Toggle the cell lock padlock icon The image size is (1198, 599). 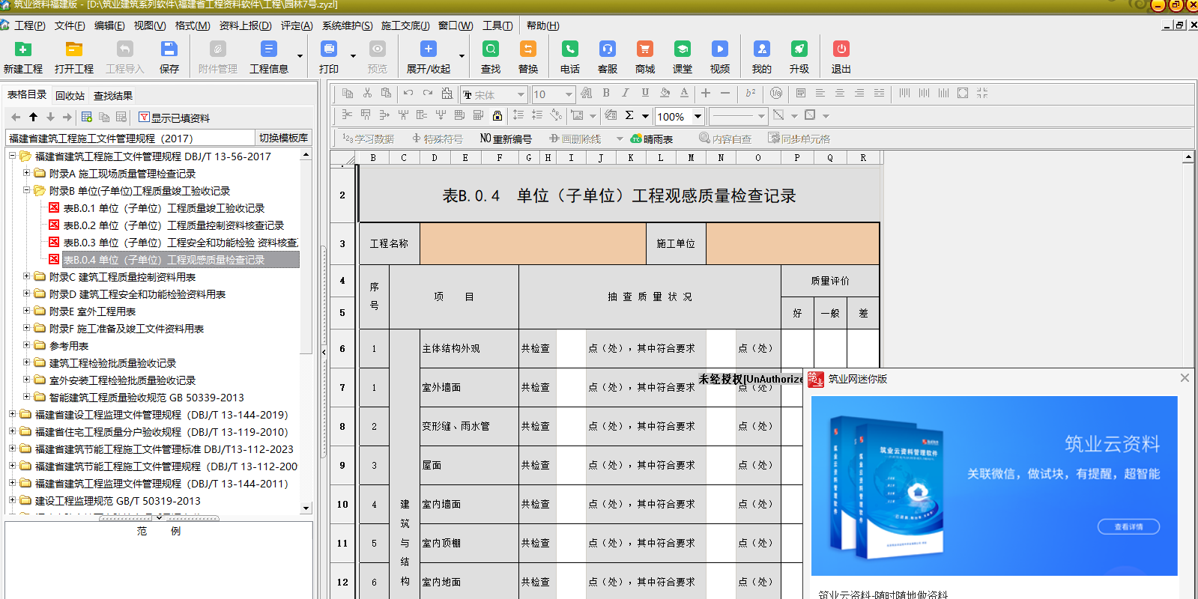497,115
